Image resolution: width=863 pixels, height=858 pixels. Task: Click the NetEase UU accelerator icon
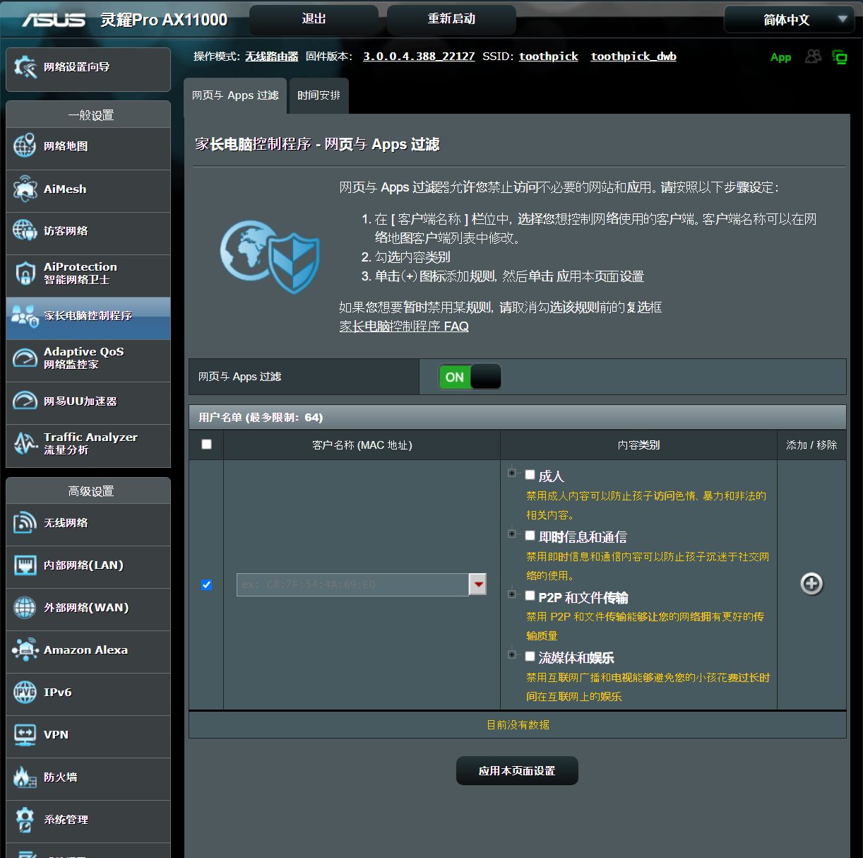[25, 401]
